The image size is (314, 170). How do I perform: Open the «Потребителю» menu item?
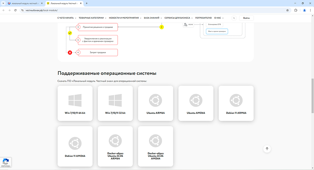point(203,18)
